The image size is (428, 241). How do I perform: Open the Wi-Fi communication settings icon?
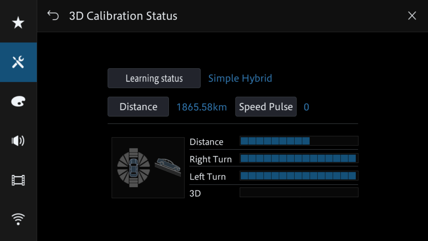coord(18,219)
